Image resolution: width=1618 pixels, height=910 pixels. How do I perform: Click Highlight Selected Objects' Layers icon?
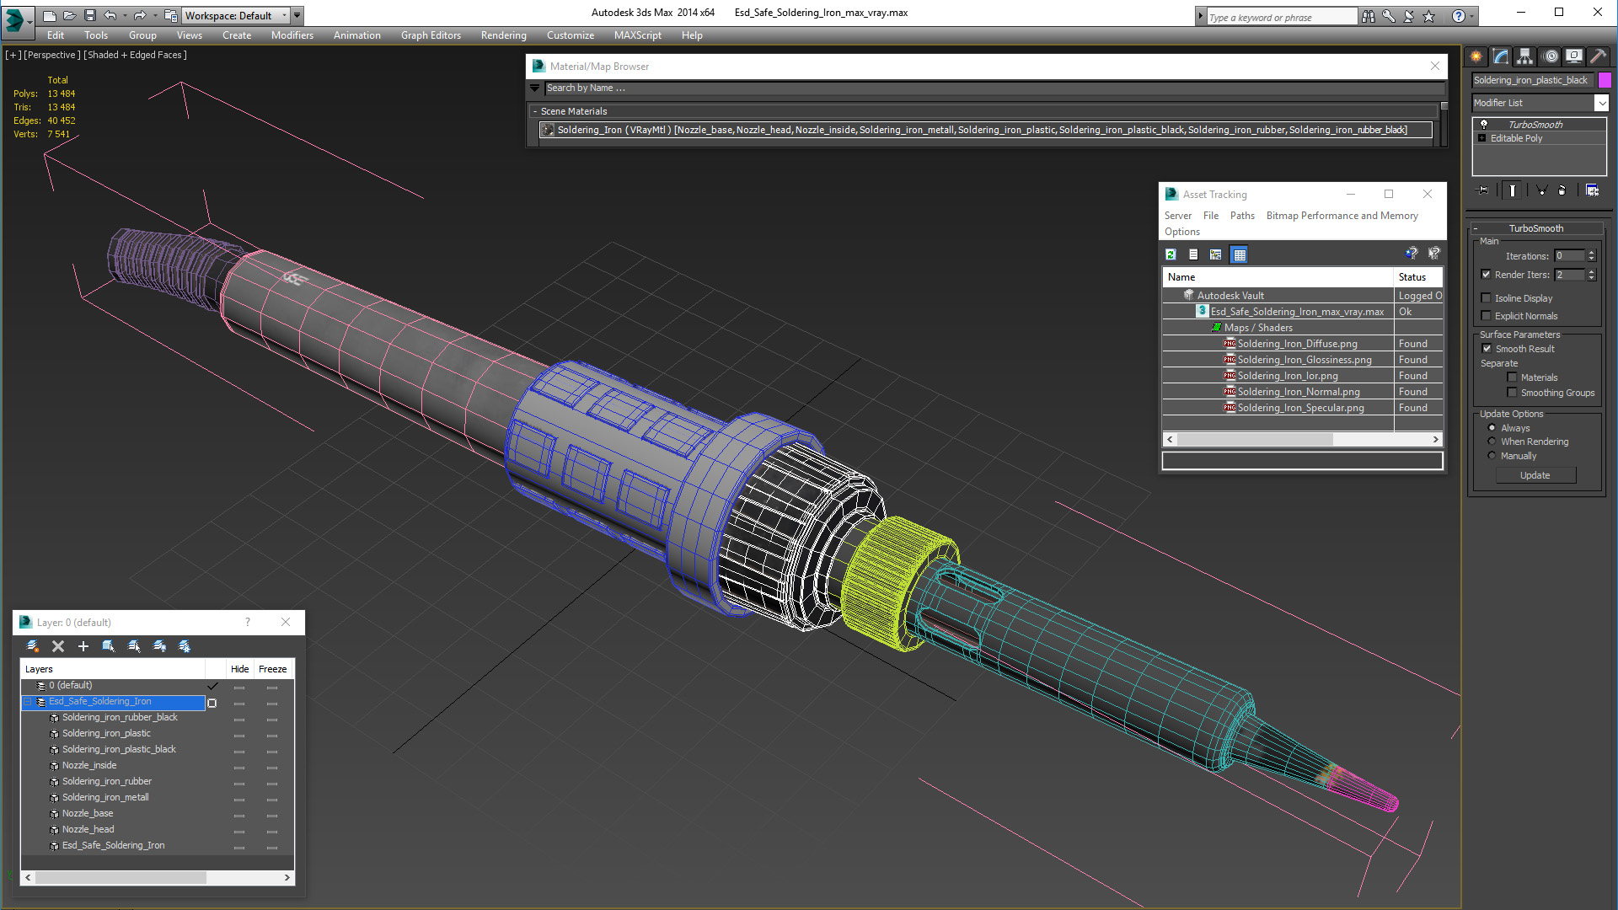(x=134, y=646)
